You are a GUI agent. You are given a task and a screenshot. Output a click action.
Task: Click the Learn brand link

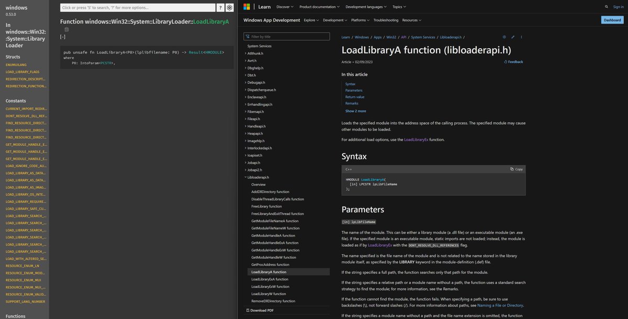tap(265, 7)
